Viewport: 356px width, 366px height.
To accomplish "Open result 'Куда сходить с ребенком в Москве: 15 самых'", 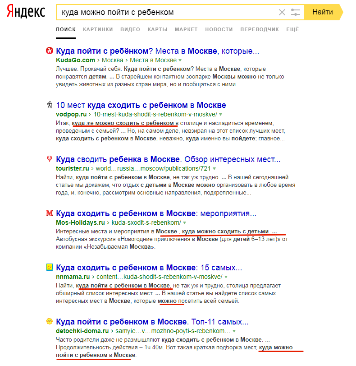I will click(x=149, y=268).
